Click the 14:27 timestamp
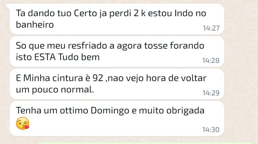The height and width of the screenshot is (144, 258). coord(211,28)
